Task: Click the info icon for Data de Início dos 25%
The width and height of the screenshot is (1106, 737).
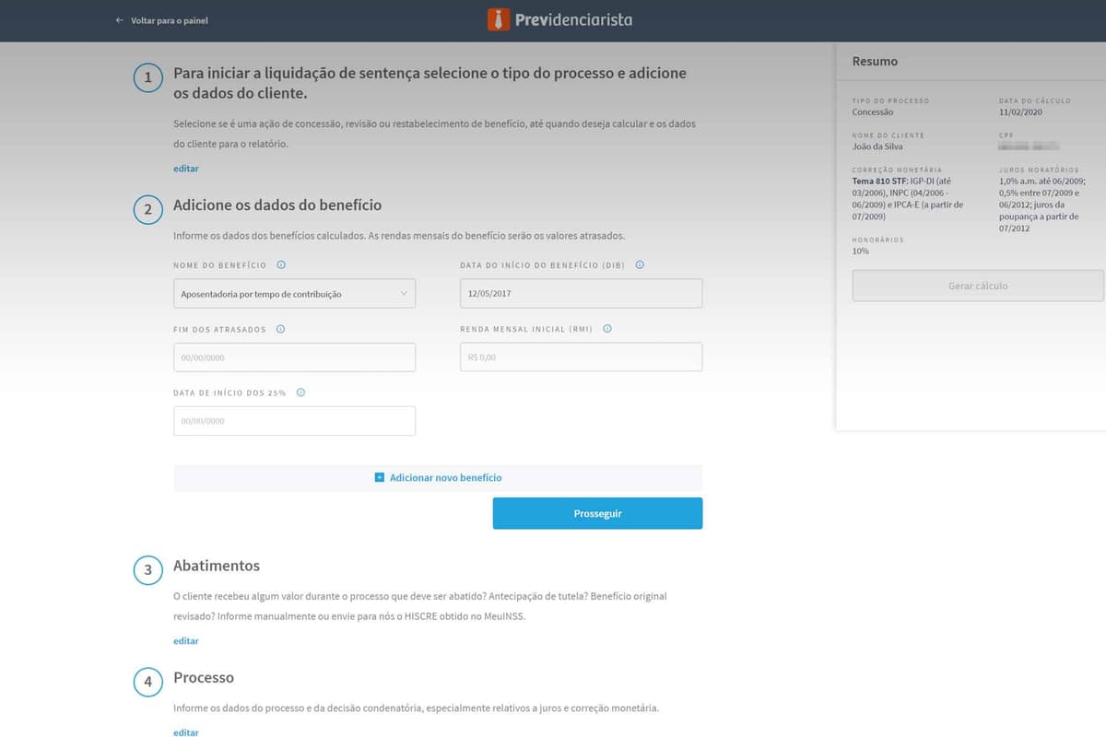Action: (x=300, y=392)
